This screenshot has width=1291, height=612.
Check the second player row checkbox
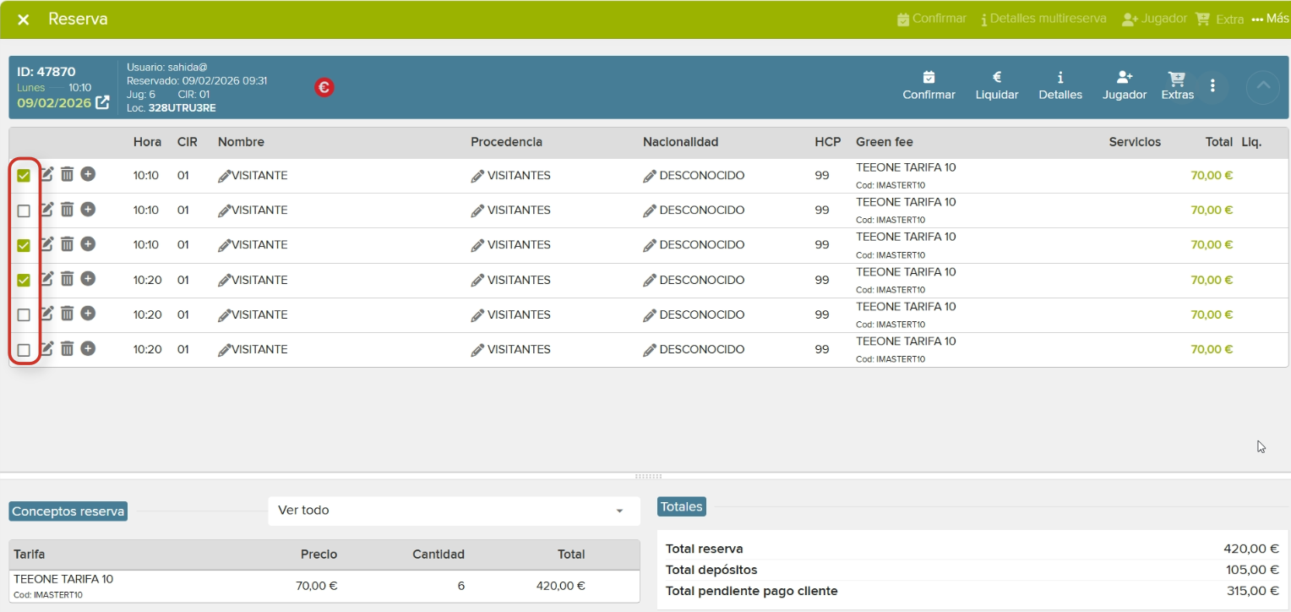pyautogui.click(x=24, y=210)
